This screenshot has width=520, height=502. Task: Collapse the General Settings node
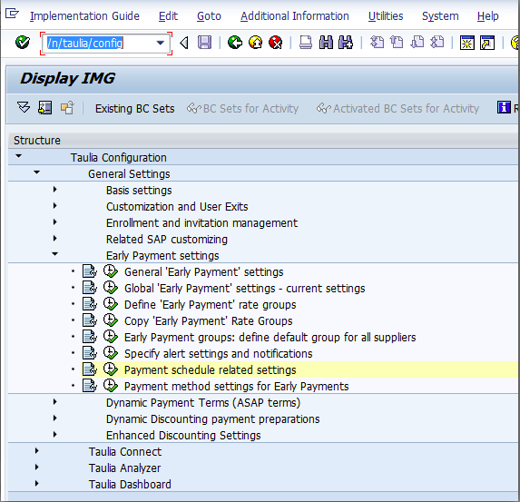tap(37, 172)
